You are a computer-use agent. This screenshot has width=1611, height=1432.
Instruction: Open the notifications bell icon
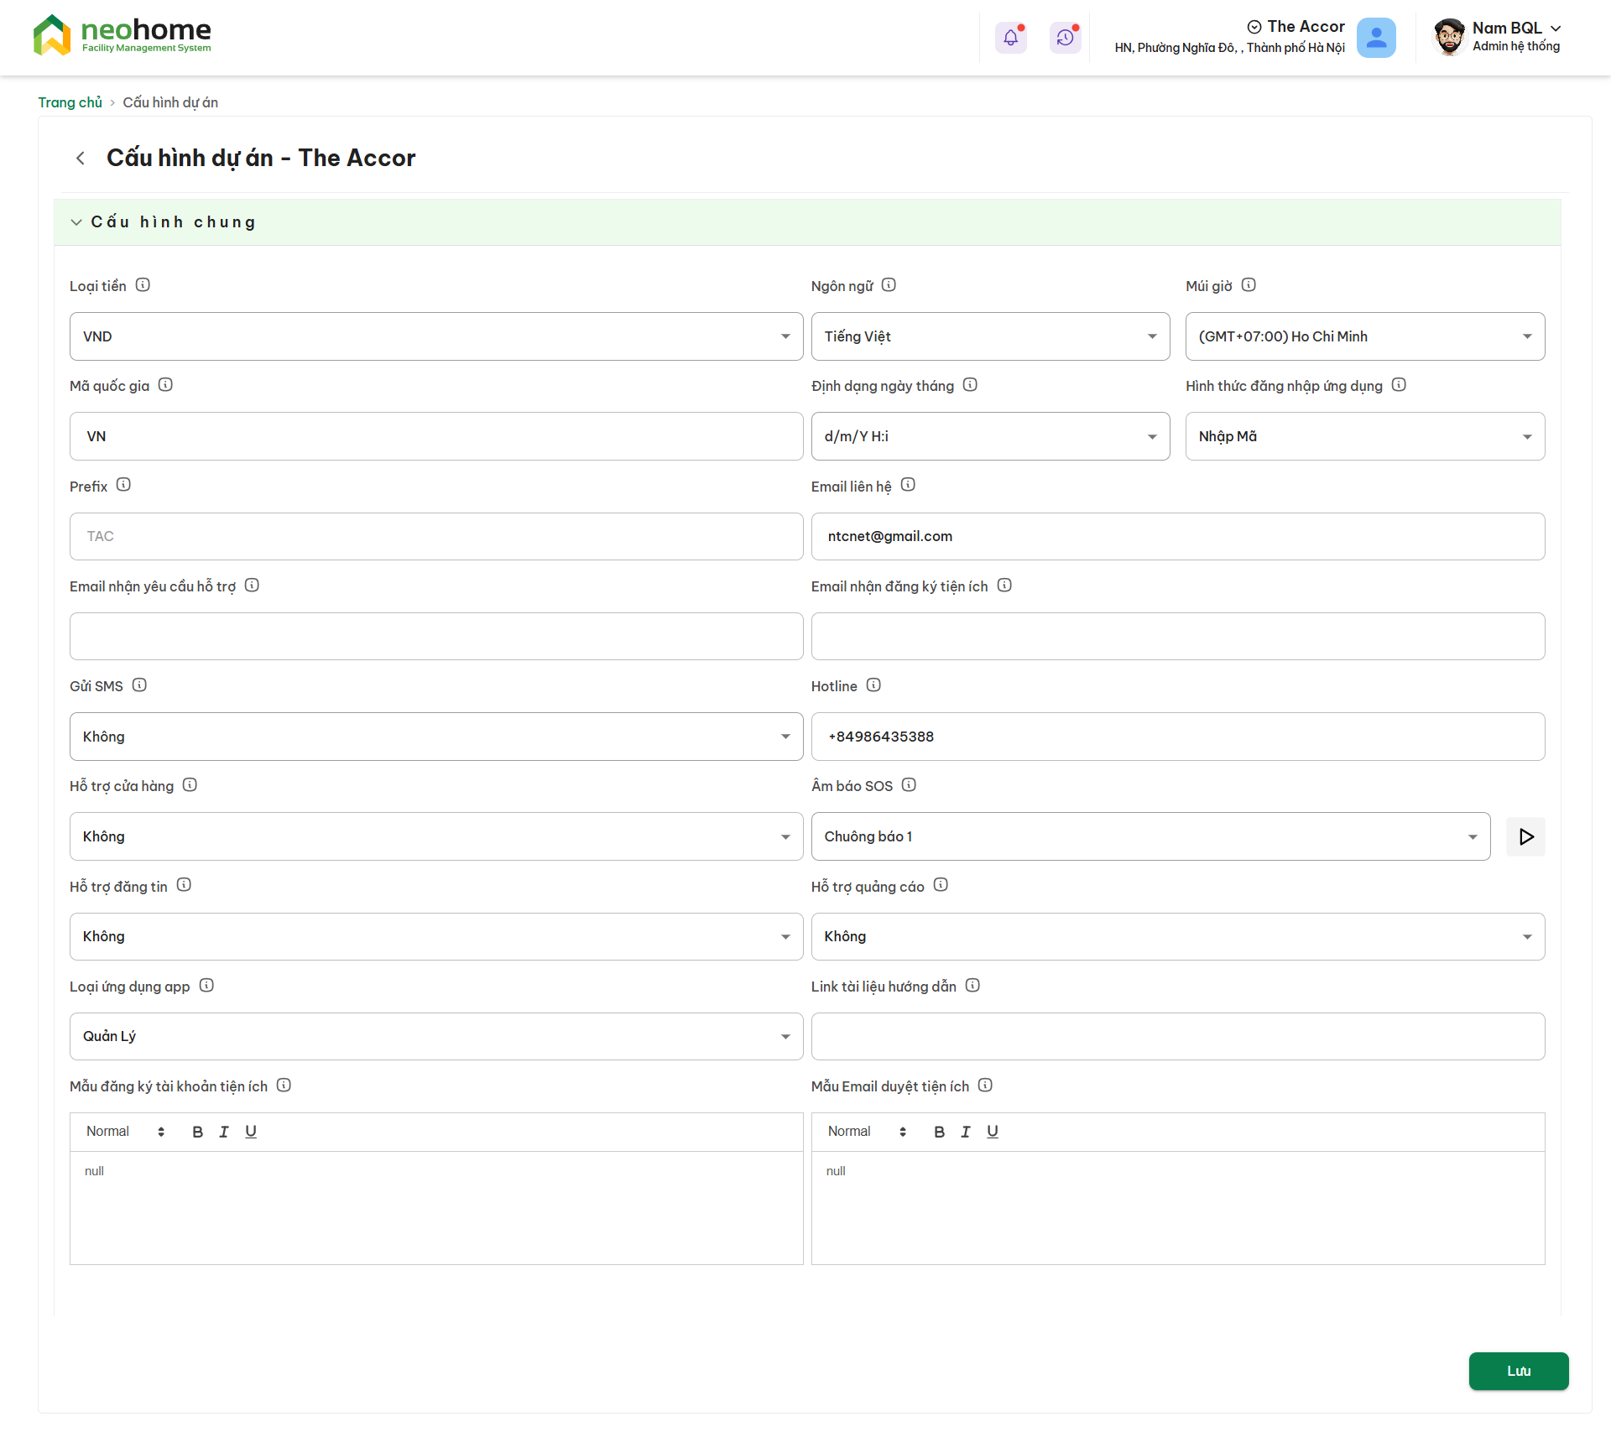[x=1010, y=38]
